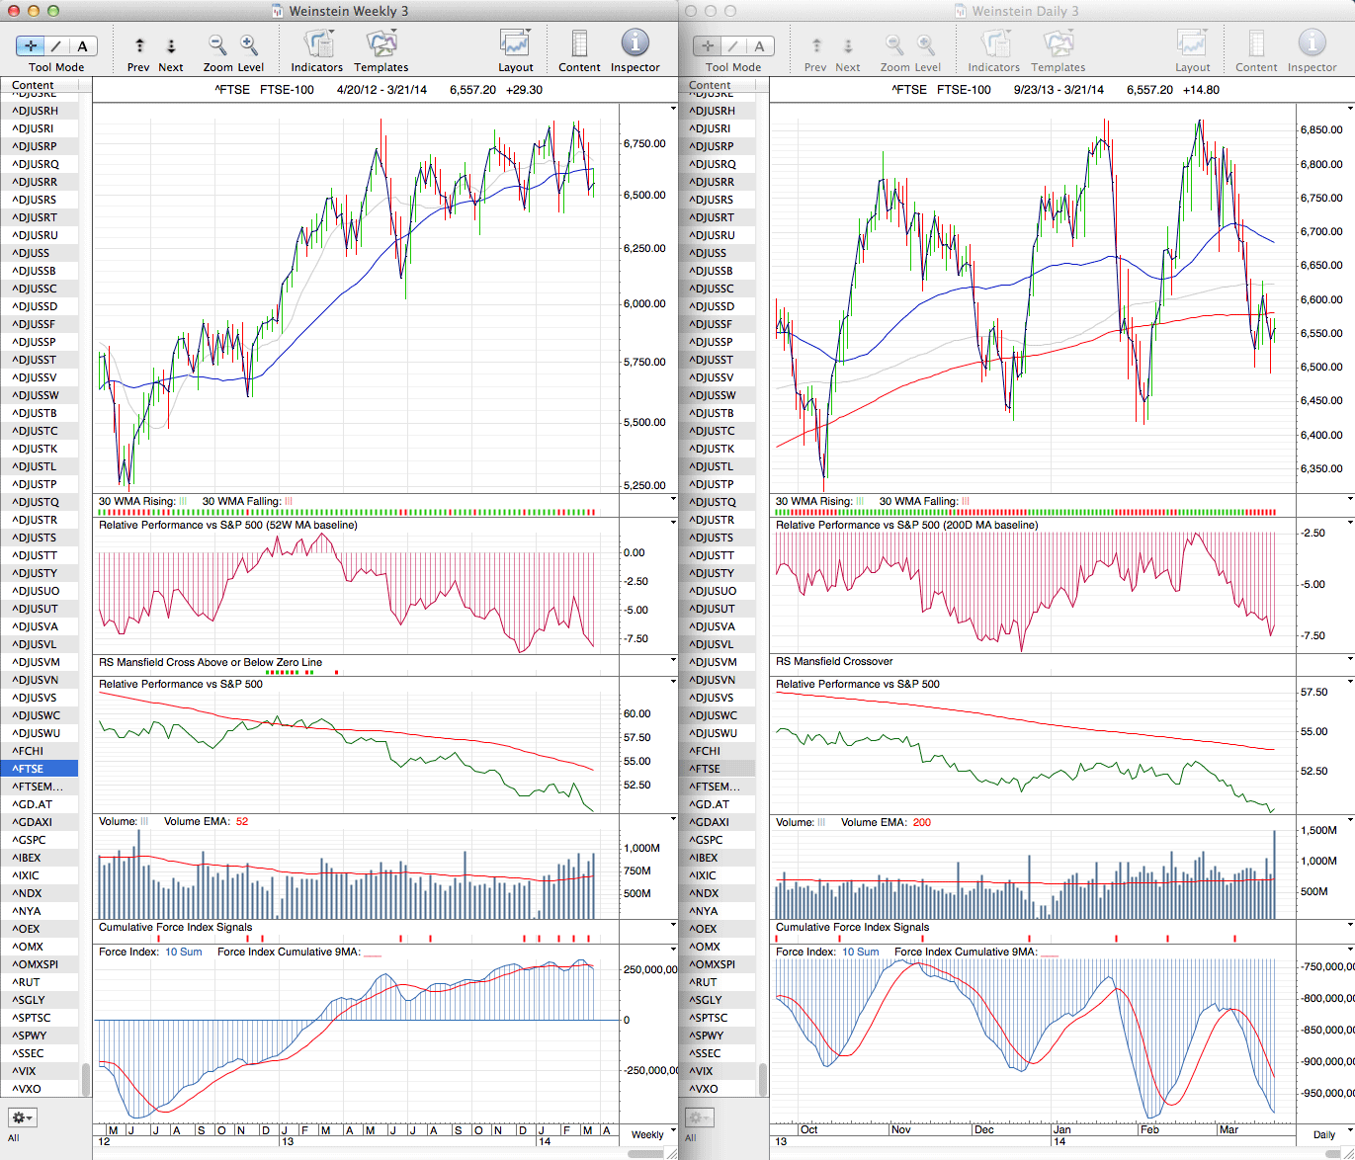Open the Indicators menu in Weekly window

[x=317, y=44]
